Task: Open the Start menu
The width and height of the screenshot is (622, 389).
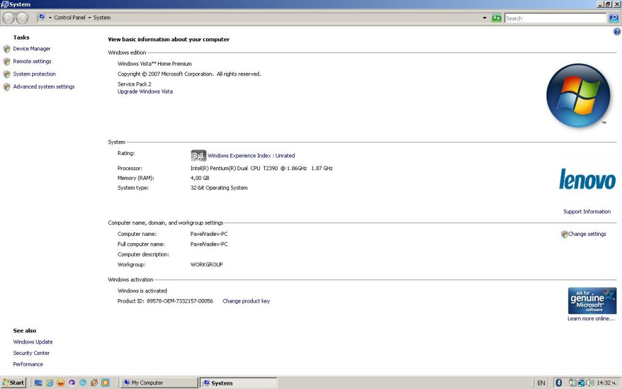Action: click(13, 383)
